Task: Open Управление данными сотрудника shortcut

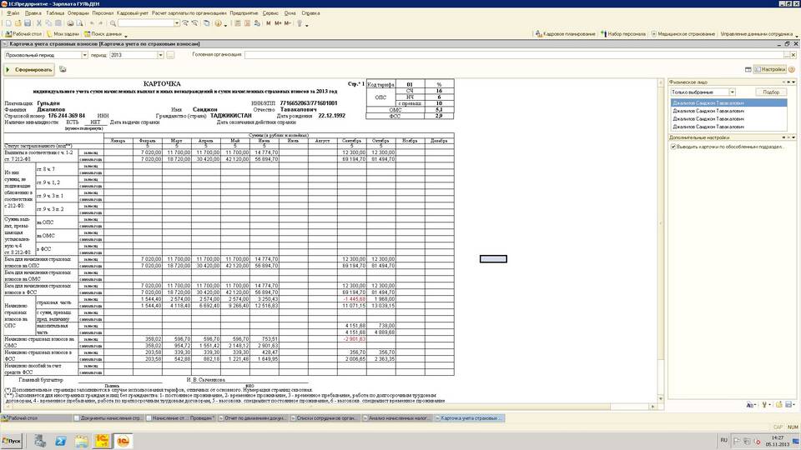Action: tap(757, 34)
